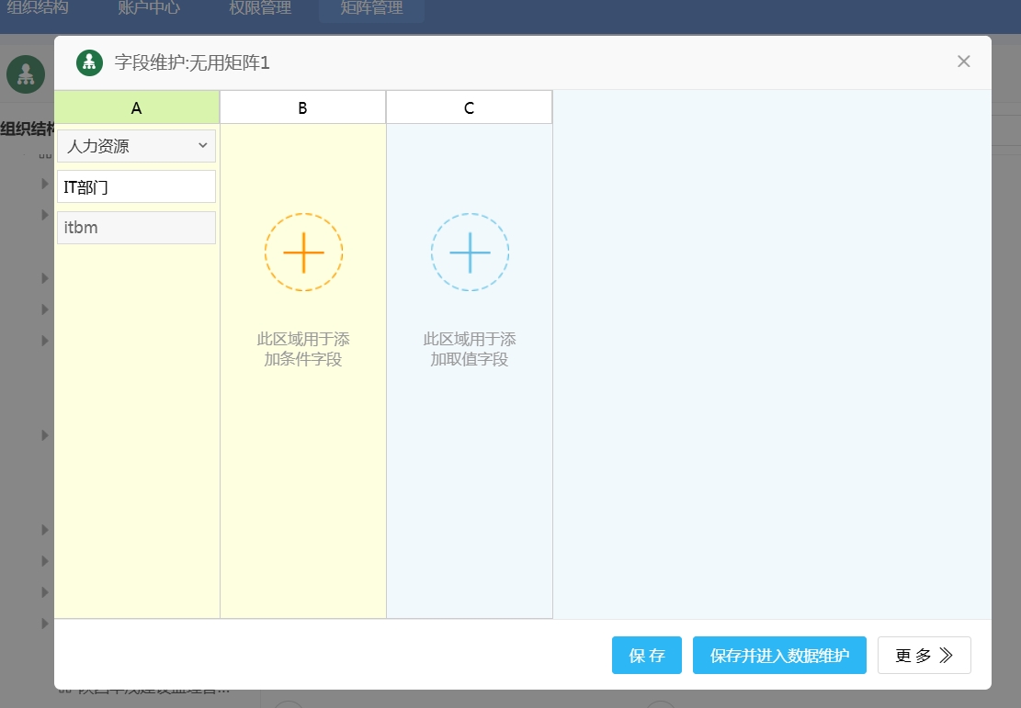Image resolution: width=1021 pixels, height=708 pixels.
Task: Select column C header
Action: (x=469, y=107)
